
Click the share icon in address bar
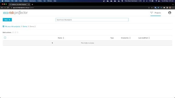coord(149,8)
